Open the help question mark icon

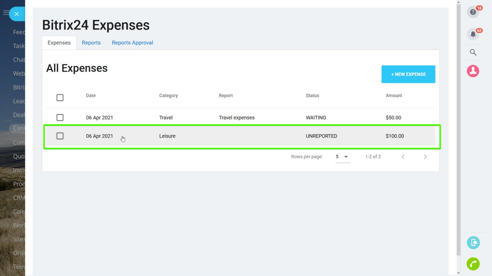pyautogui.click(x=473, y=12)
